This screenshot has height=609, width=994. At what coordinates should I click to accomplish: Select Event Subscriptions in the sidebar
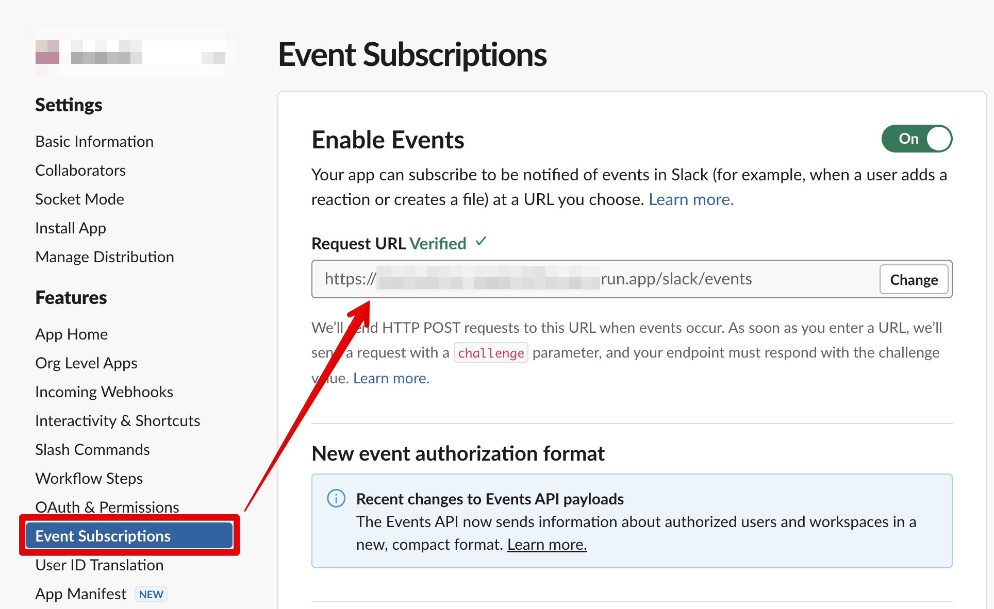coord(103,536)
